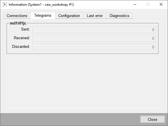This screenshot has width=168, height=126.
Task: Select the Telegrams tab
Action: 43,15
